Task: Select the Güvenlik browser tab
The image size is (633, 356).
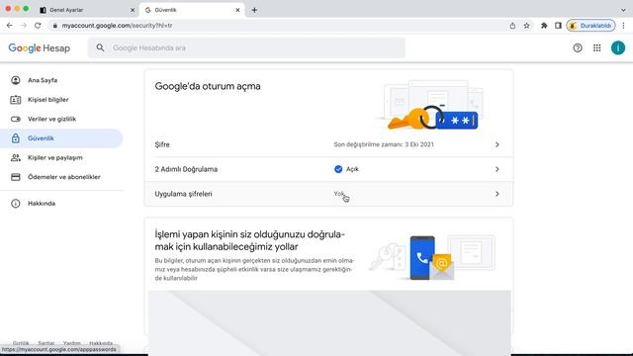Action: pyautogui.click(x=192, y=10)
